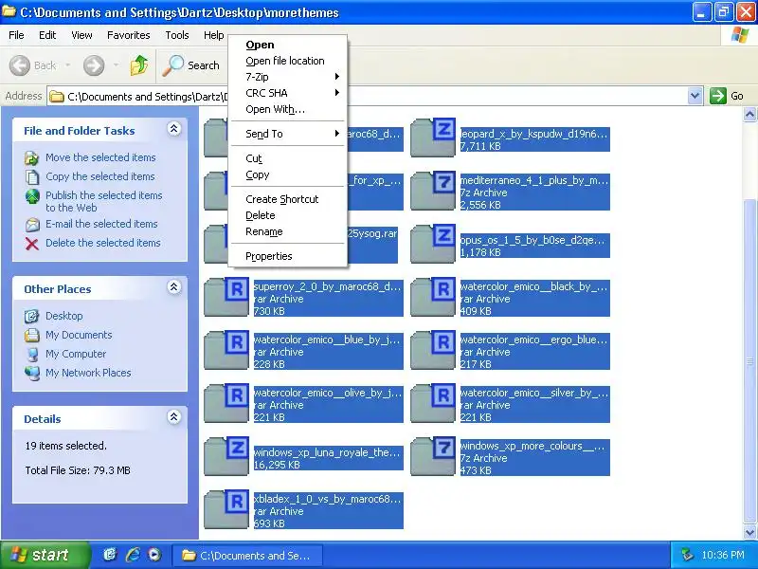Choose Open in the context menu
This screenshot has height=569, width=758.
[x=288, y=45]
